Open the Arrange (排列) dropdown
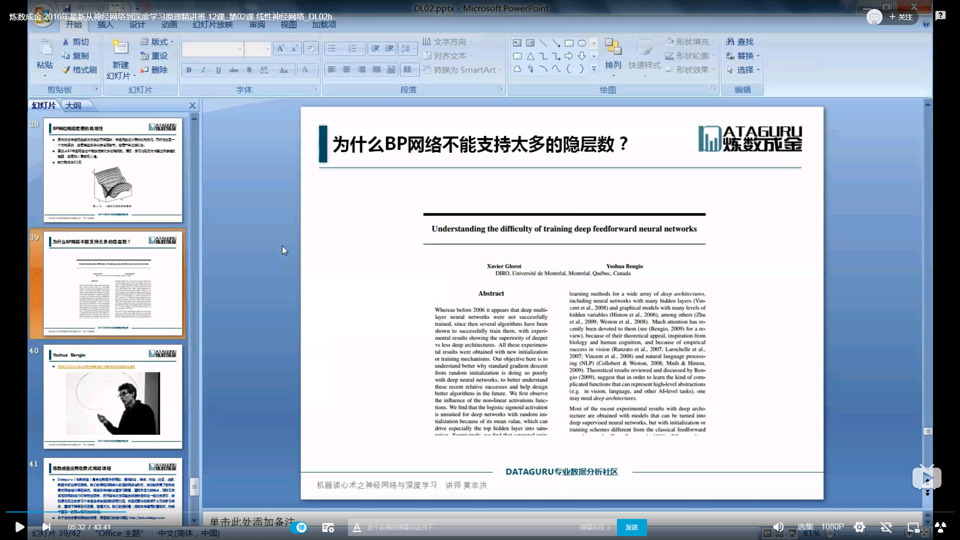The image size is (960, 540). click(x=613, y=59)
